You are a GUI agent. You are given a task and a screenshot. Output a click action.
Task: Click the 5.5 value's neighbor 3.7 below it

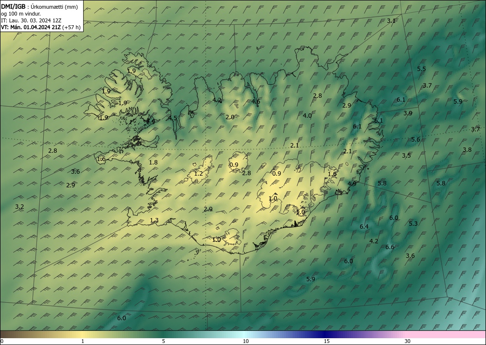427,85
